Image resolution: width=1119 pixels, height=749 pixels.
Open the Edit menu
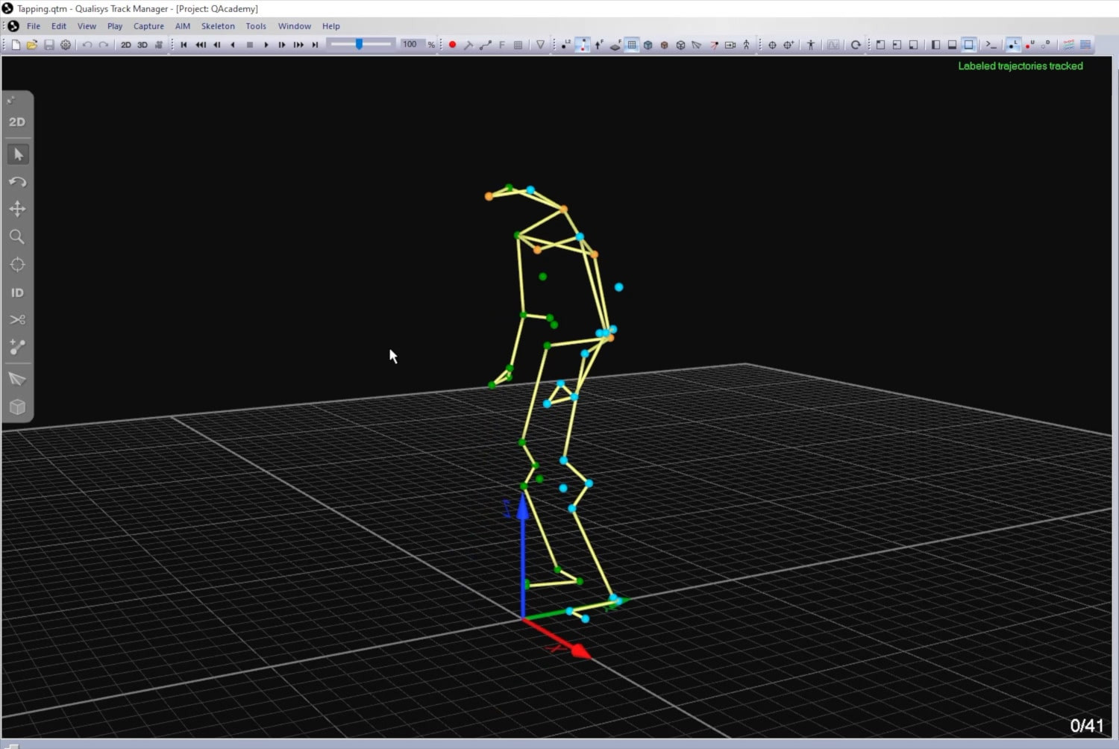coord(59,26)
